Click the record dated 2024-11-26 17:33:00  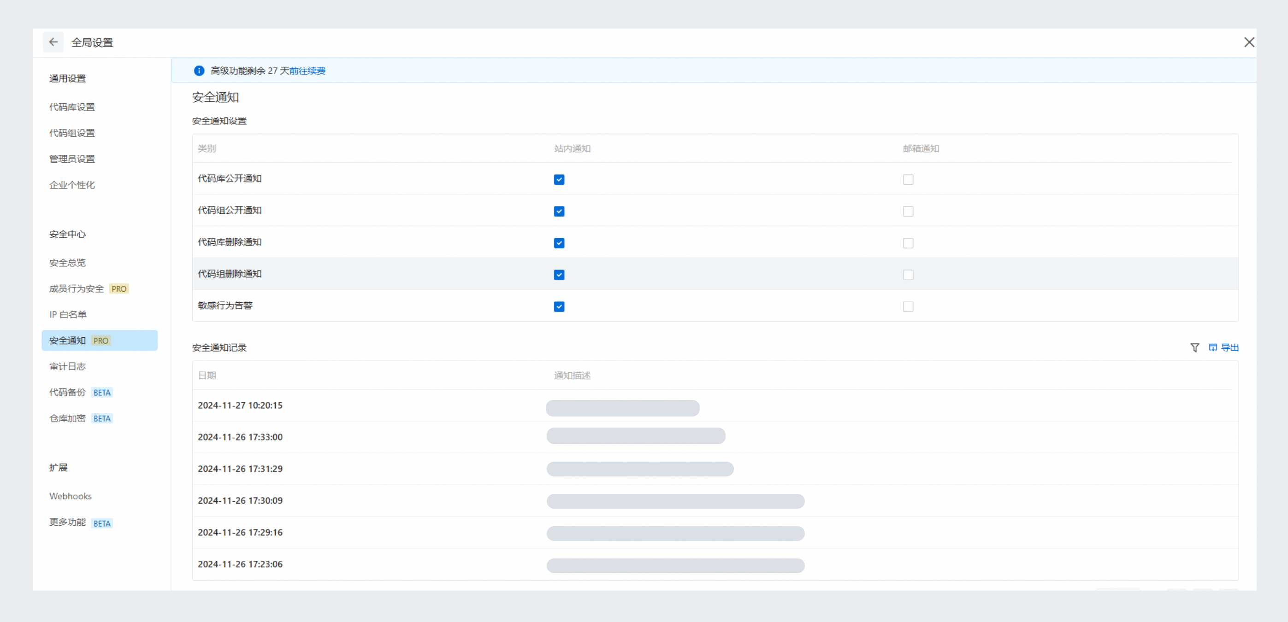pos(715,437)
